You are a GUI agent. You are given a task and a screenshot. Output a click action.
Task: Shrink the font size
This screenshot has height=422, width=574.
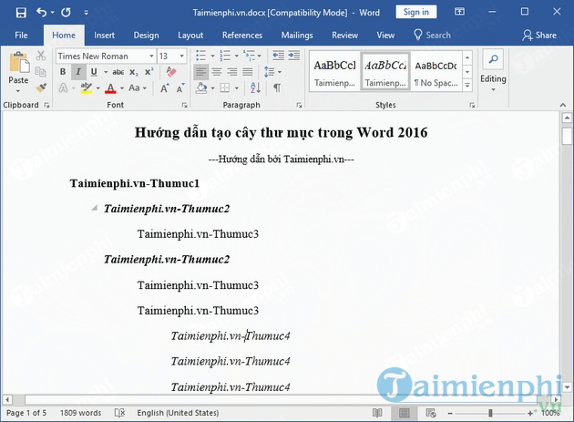180,88
